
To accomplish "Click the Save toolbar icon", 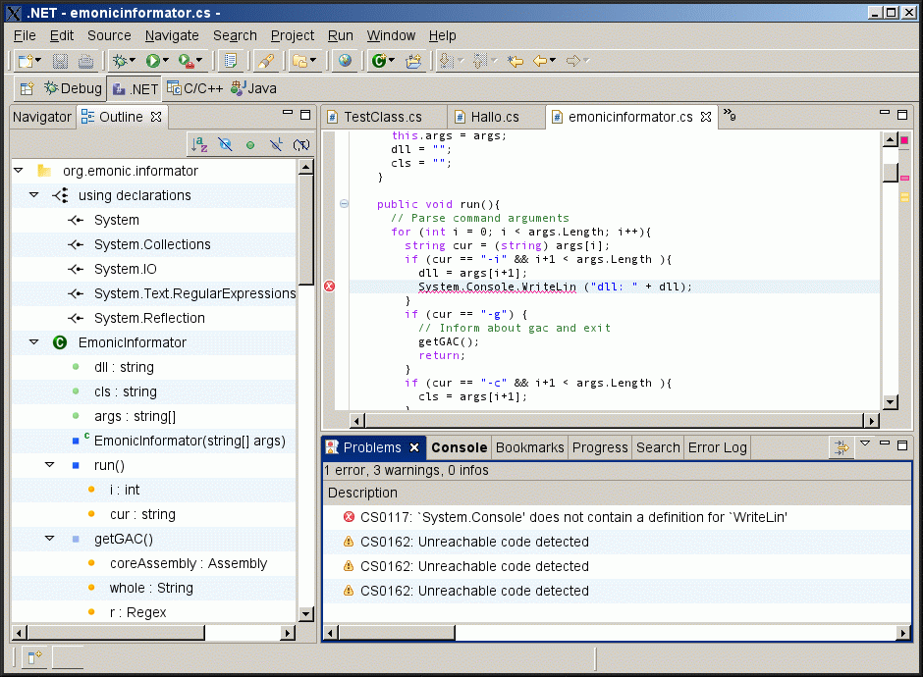I will (x=61, y=61).
